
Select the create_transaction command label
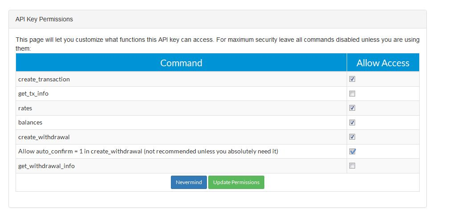click(x=44, y=79)
